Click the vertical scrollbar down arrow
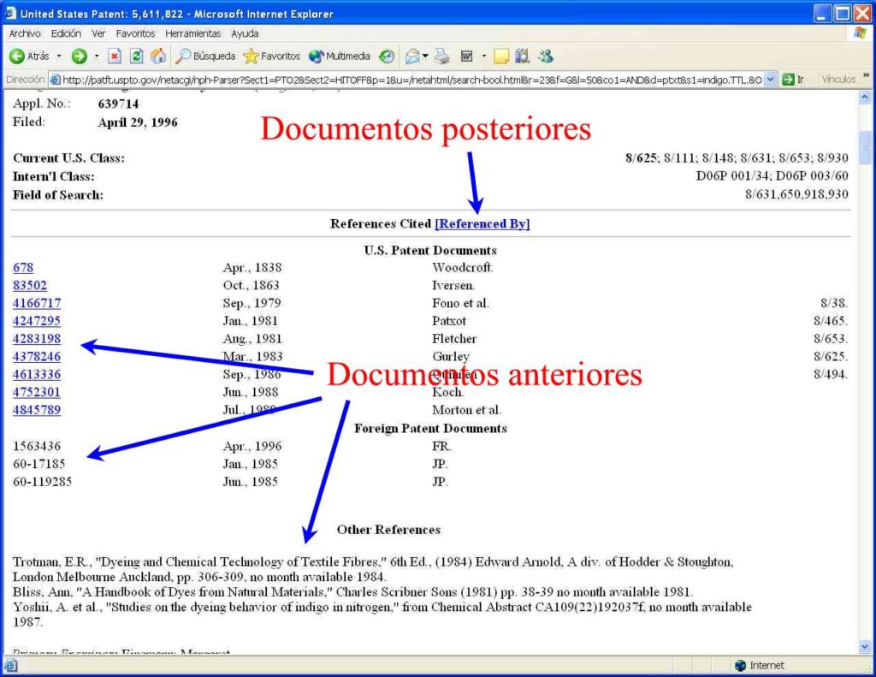Screen dimensions: 876x677 (864, 647)
